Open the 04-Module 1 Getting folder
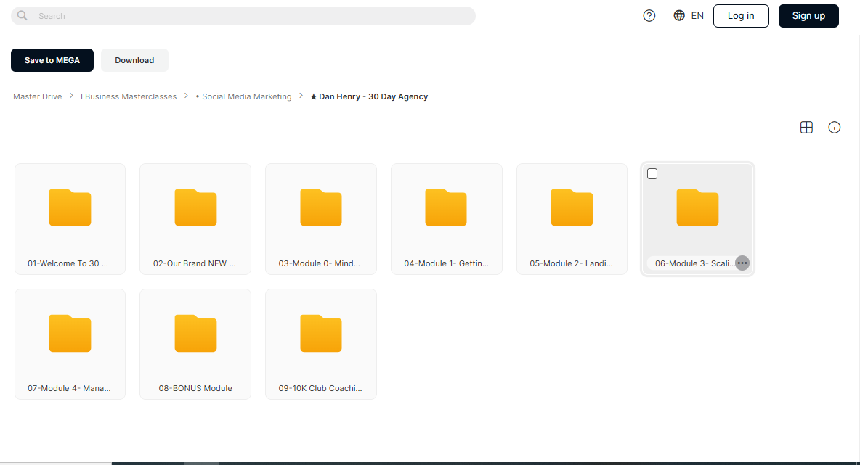Image resolution: width=860 pixels, height=465 pixels. (x=447, y=219)
